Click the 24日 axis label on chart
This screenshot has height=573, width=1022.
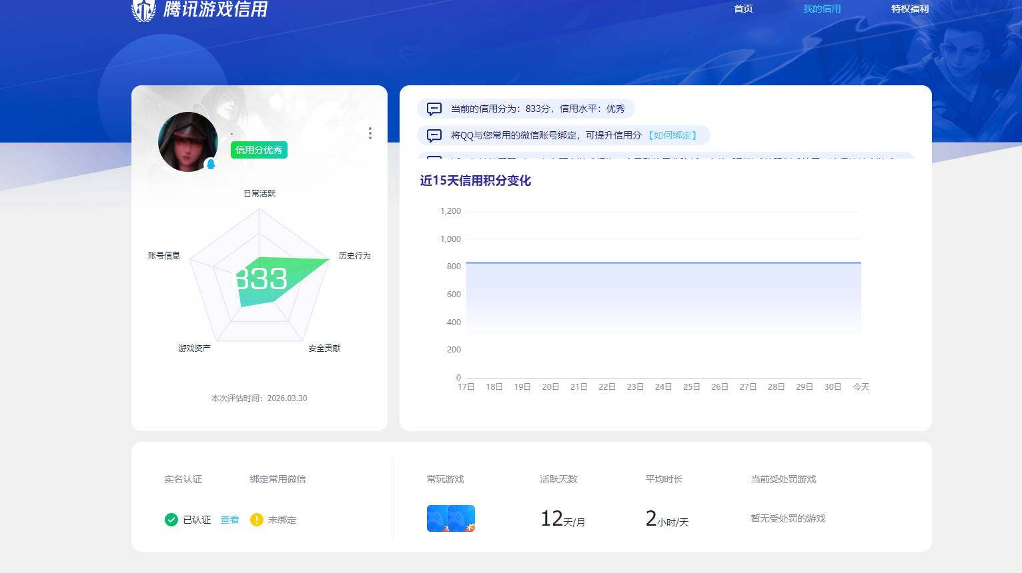click(663, 387)
